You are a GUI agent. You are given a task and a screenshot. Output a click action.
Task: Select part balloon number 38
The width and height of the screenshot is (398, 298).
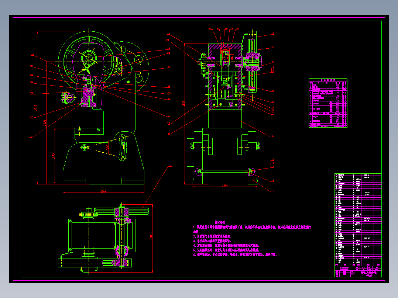click(31, 82)
